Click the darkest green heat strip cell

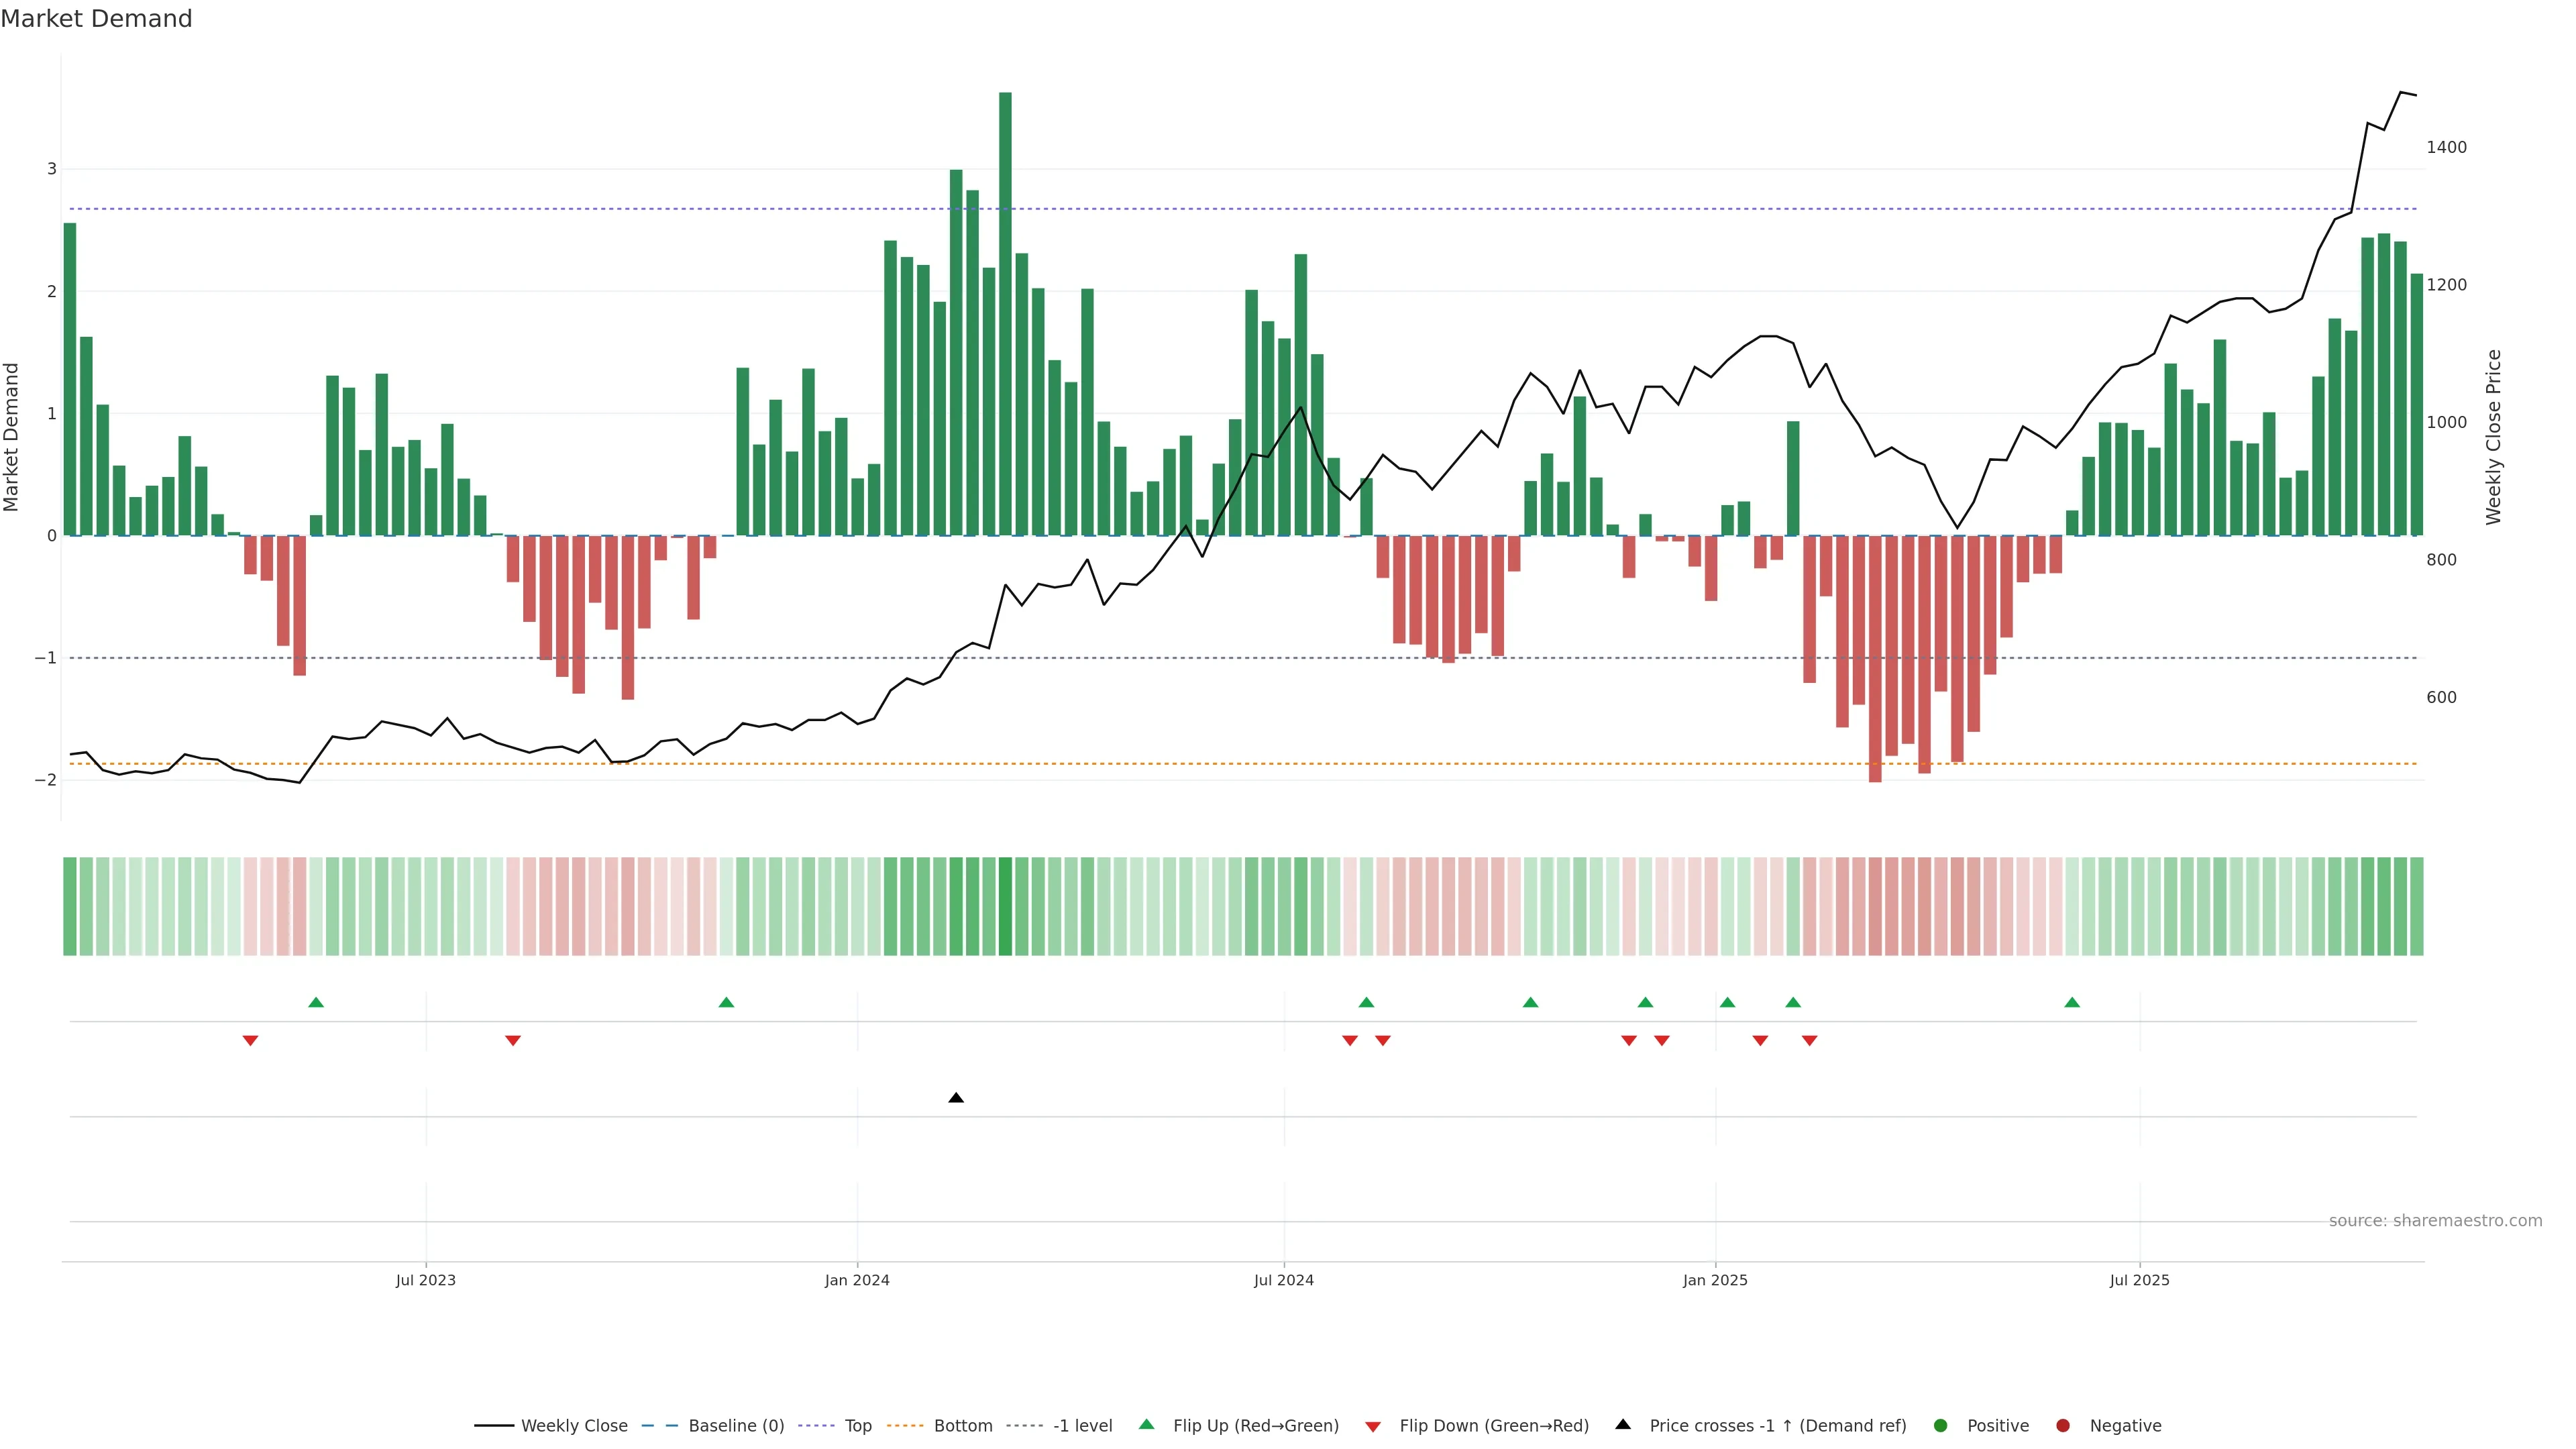tap(1005, 906)
